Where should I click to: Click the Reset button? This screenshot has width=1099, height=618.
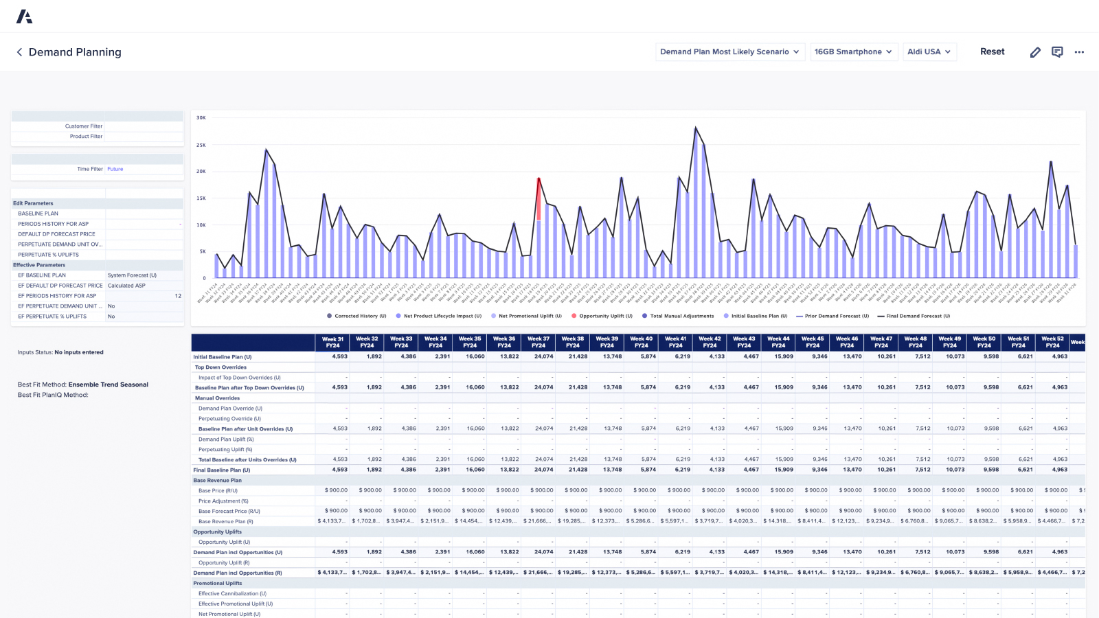coord(992,51)
